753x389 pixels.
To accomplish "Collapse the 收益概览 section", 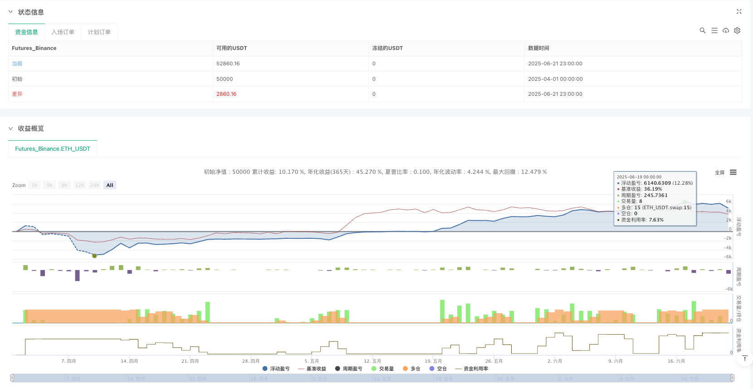I will tap(11, 128).
